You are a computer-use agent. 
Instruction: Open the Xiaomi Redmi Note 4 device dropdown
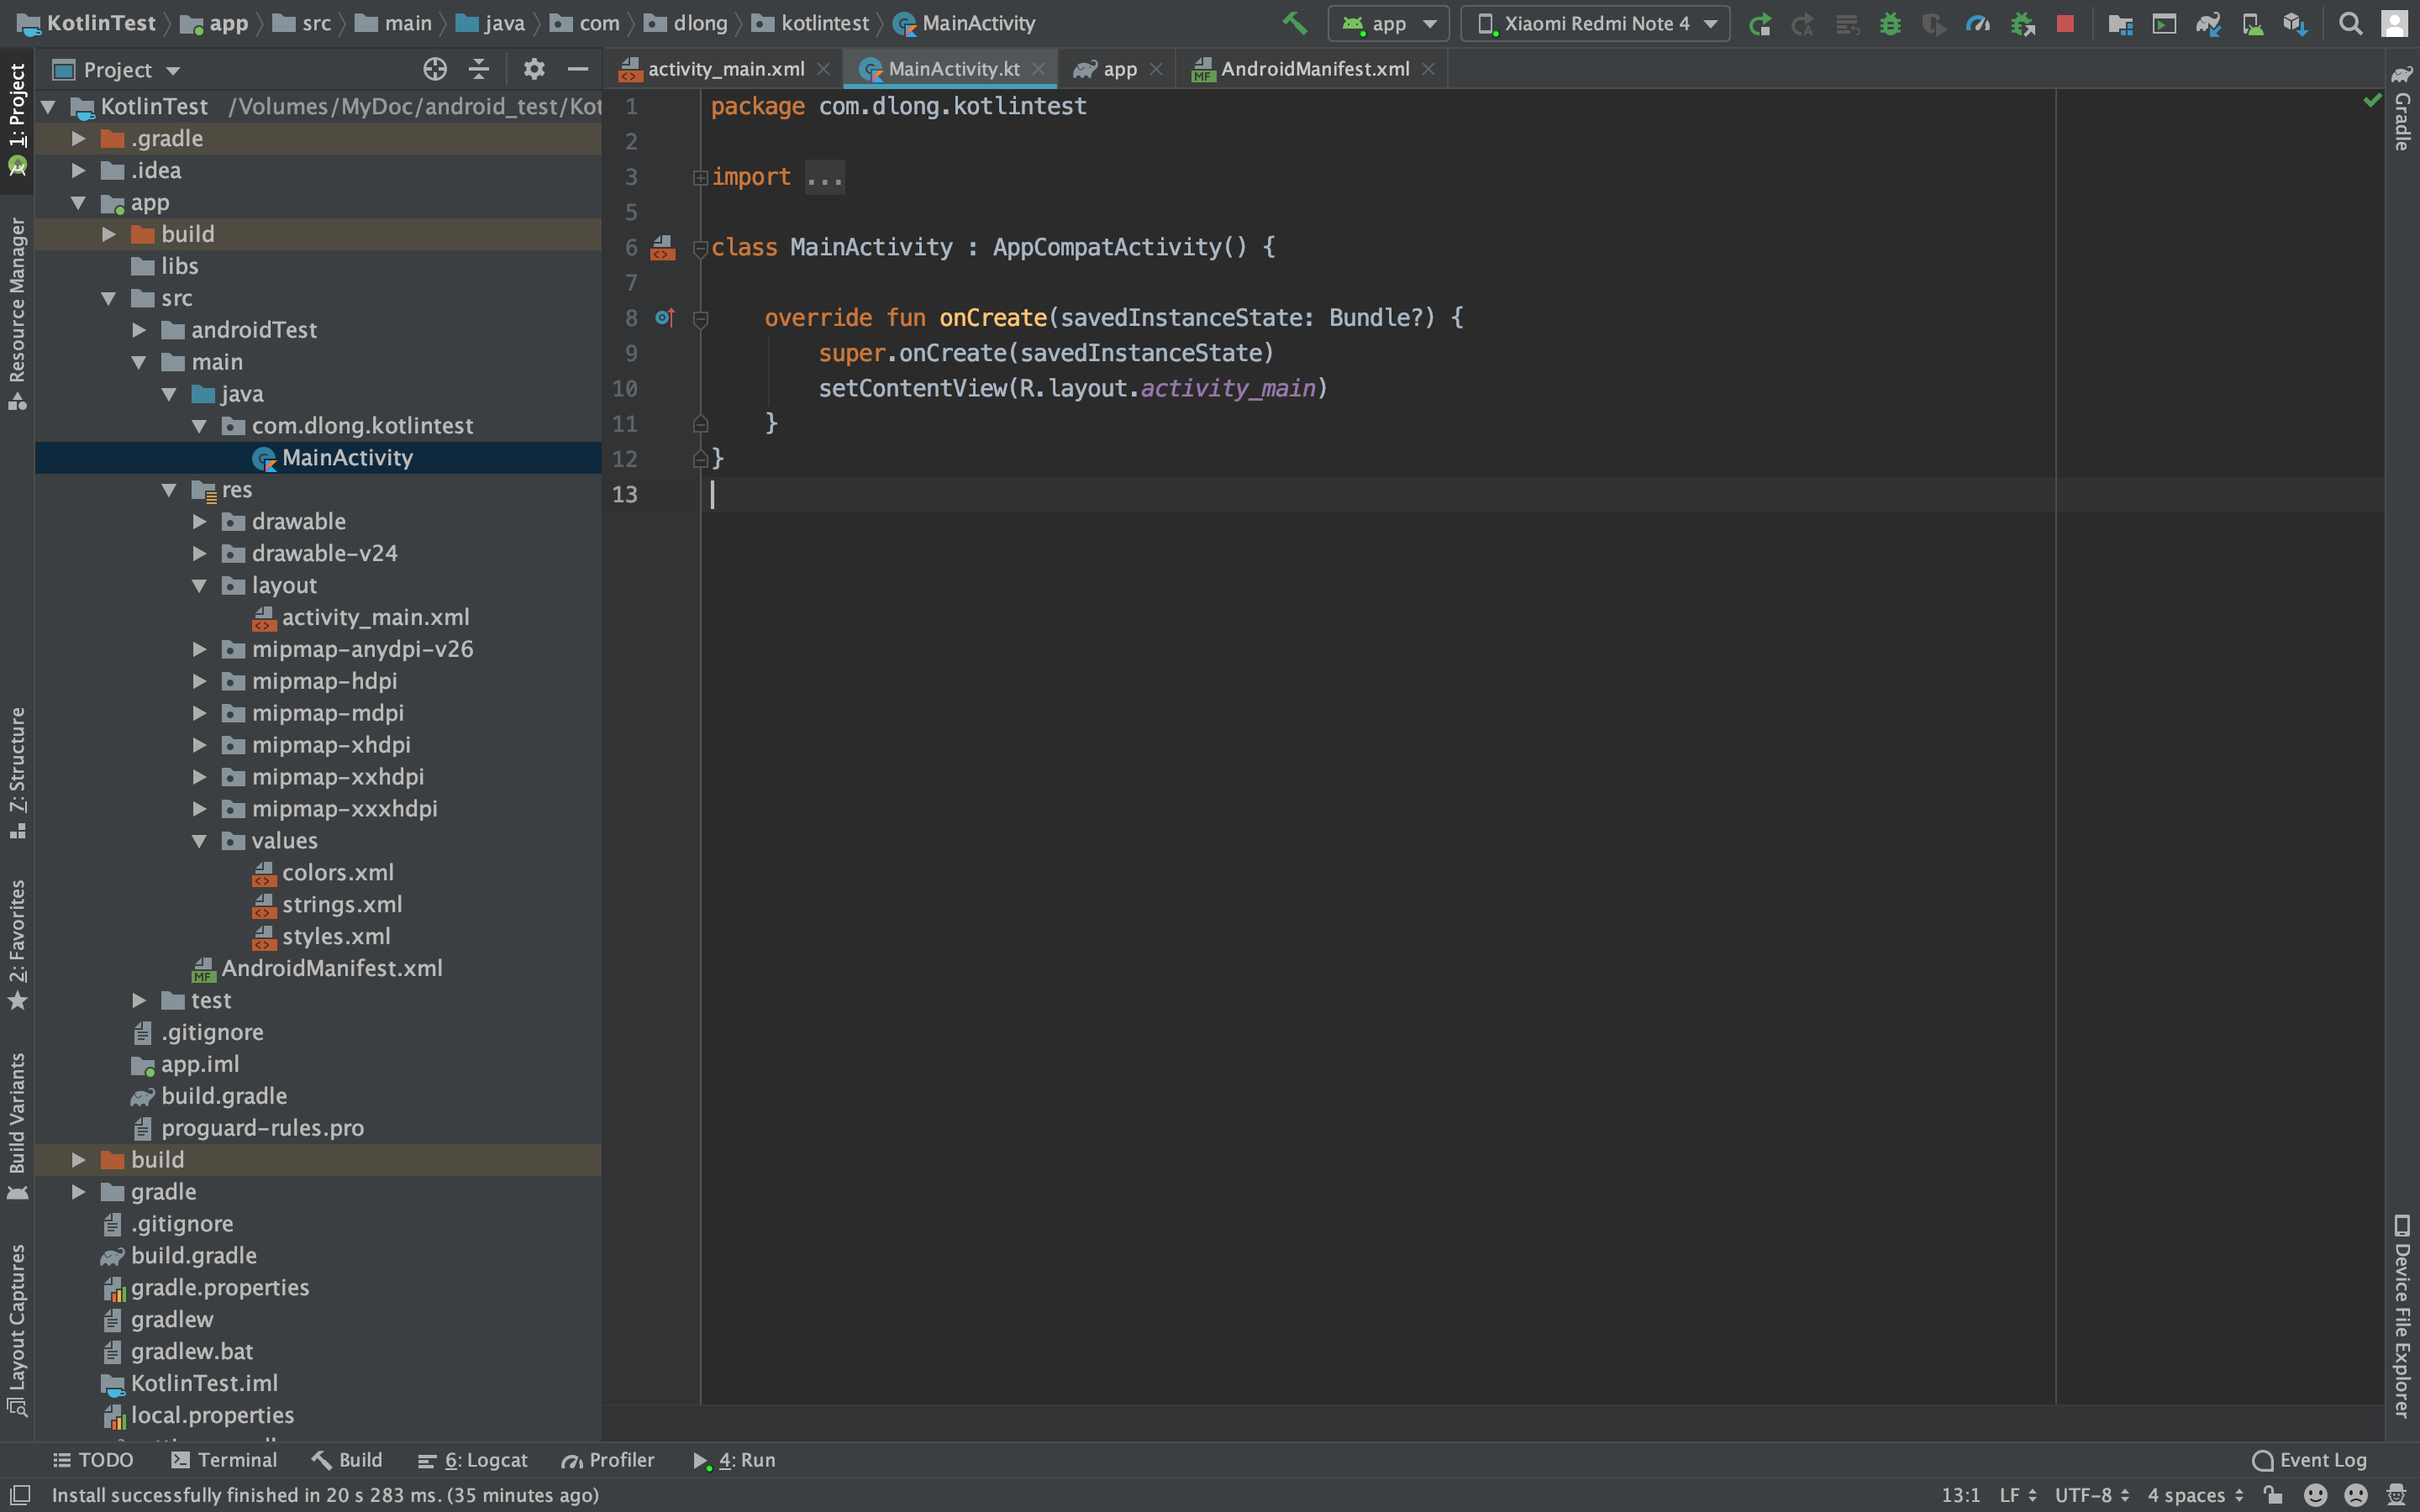tap(1595, 24)
